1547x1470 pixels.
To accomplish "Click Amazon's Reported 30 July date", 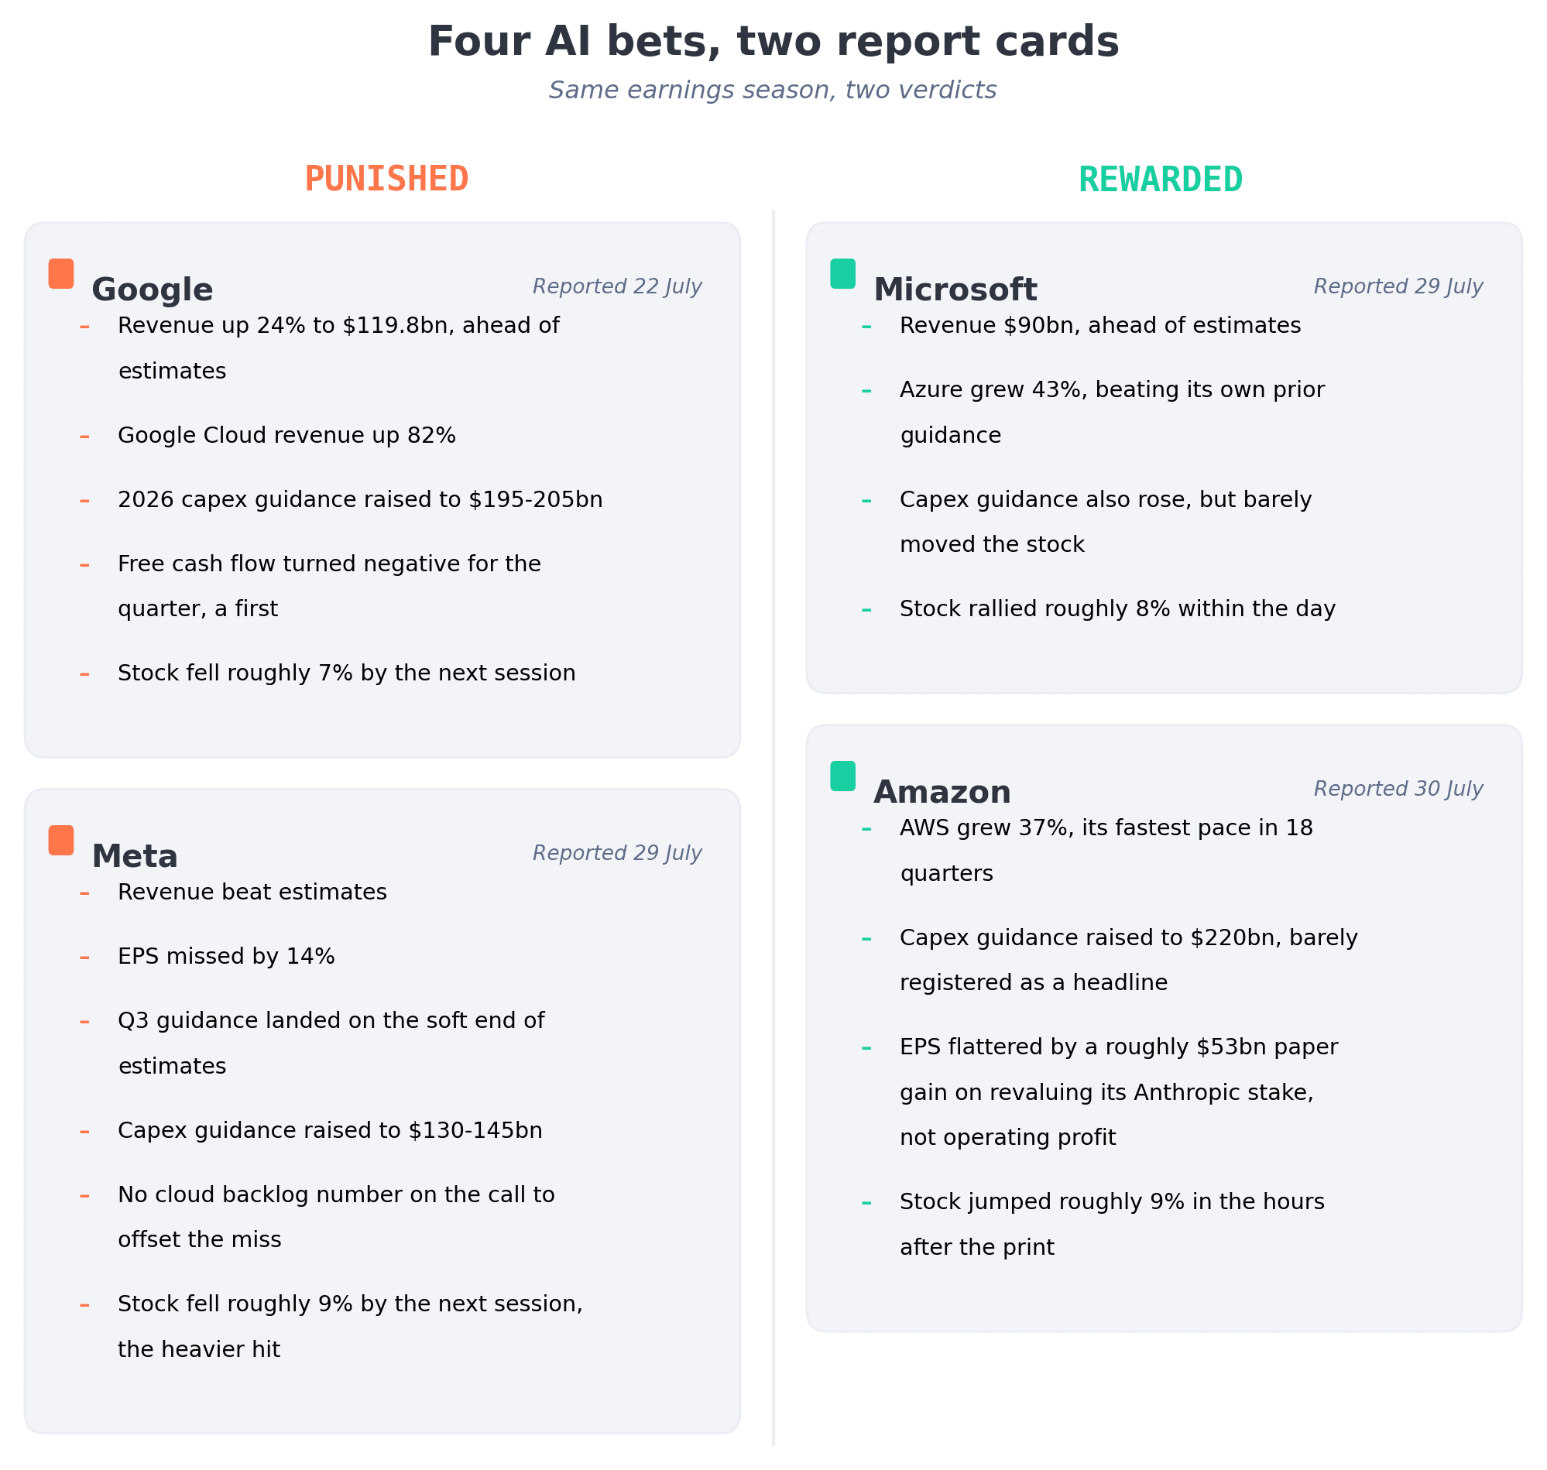I will pyautogui.click(x=1398, y=789).
